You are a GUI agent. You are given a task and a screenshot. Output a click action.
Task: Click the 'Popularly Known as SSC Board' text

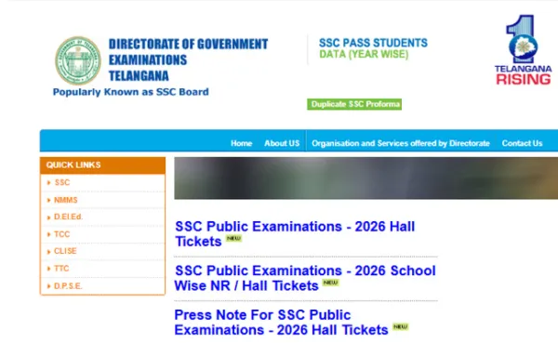[x=130, y=92]
